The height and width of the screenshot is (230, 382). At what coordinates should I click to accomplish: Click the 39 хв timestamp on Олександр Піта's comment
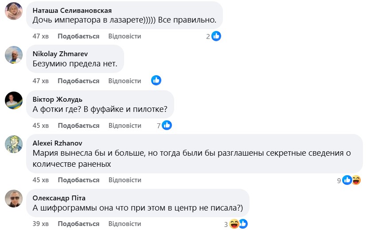click(x=41, y=224)
